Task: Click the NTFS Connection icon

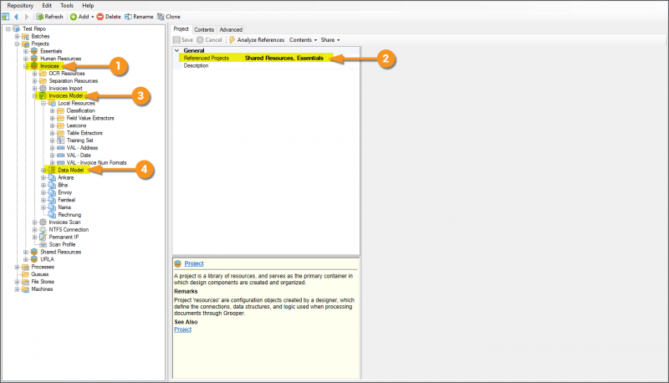Action: pyautogui.click(x=43, y=229)
